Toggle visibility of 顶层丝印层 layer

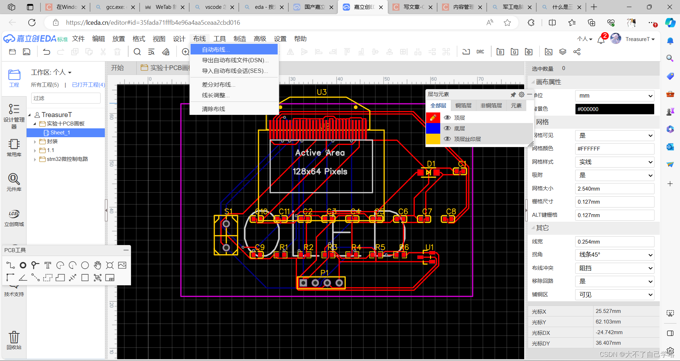[x=447, y=139]
